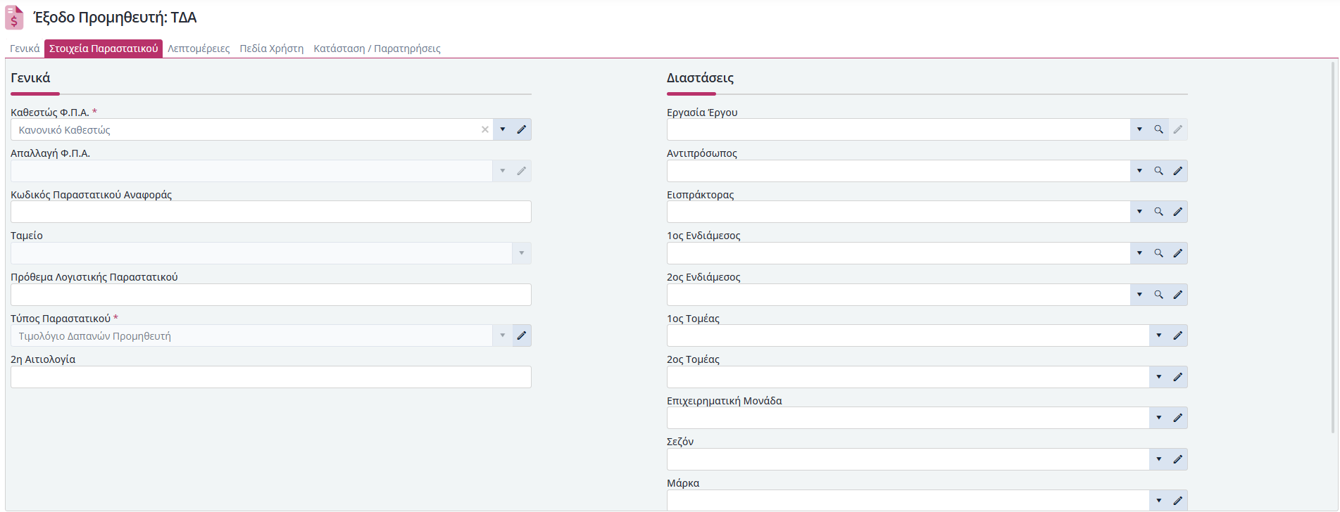This screenshot has width=1340, height=512.
Task: Edit the Καθεστώς Φ.Π.Α. entry with pencil
Action: click(522, 129)
